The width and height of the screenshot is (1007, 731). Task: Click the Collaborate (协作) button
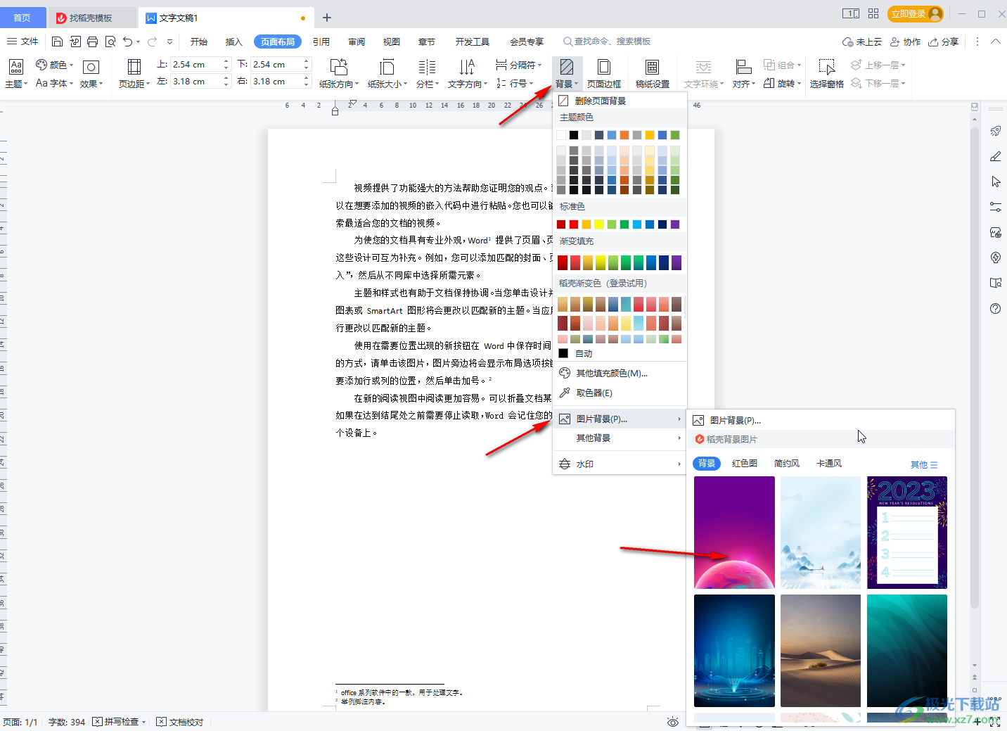[905, 42]
